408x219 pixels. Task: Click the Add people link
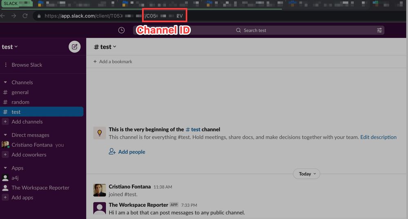tap(132, 152)
